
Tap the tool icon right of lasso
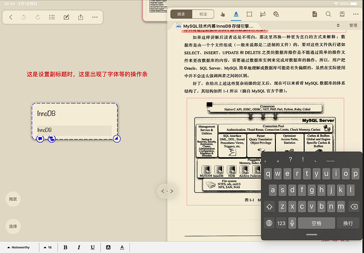point(276,14)
